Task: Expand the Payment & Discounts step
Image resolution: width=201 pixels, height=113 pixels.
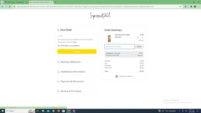Action: point(77,82)
